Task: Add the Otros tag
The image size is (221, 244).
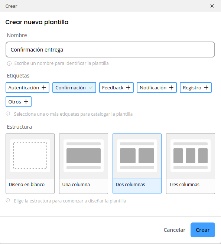Action: click(19, 102)
